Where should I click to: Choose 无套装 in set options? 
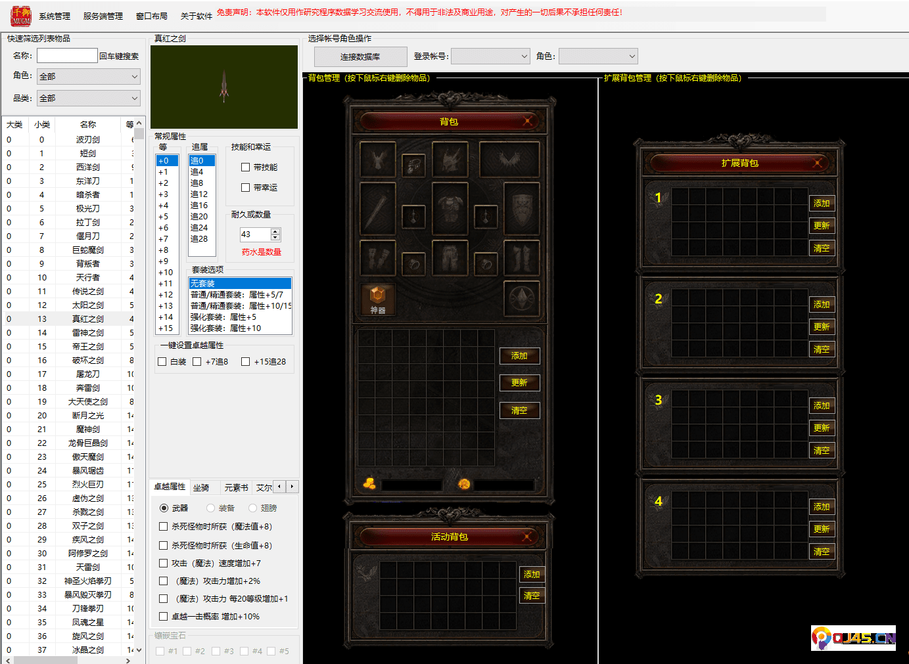pos(240,284)
